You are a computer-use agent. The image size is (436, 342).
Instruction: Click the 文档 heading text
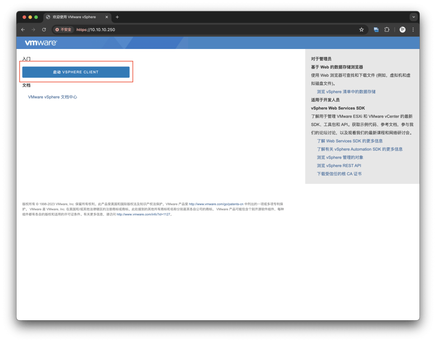26,85
